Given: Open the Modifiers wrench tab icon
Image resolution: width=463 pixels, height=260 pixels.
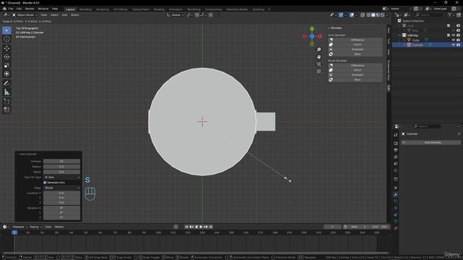Looking at the screenshot, I should (x=396, y=195).
